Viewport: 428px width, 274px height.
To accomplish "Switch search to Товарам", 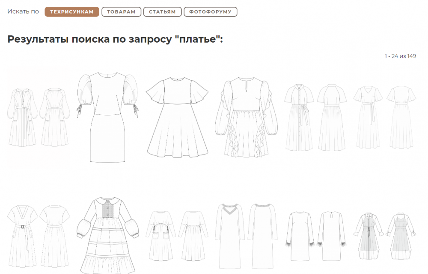I will [x=122, y=12].
